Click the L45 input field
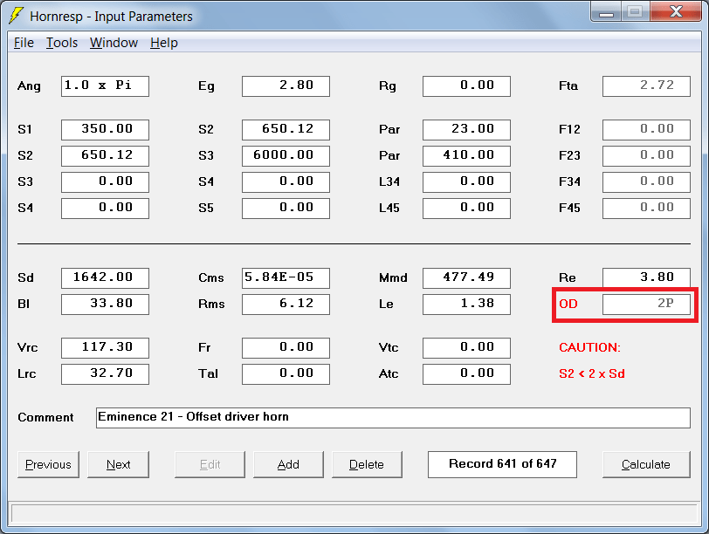 (x=466, y=209)
